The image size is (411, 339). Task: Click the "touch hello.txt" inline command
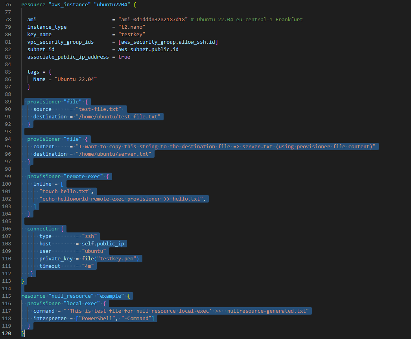point(65,192)
